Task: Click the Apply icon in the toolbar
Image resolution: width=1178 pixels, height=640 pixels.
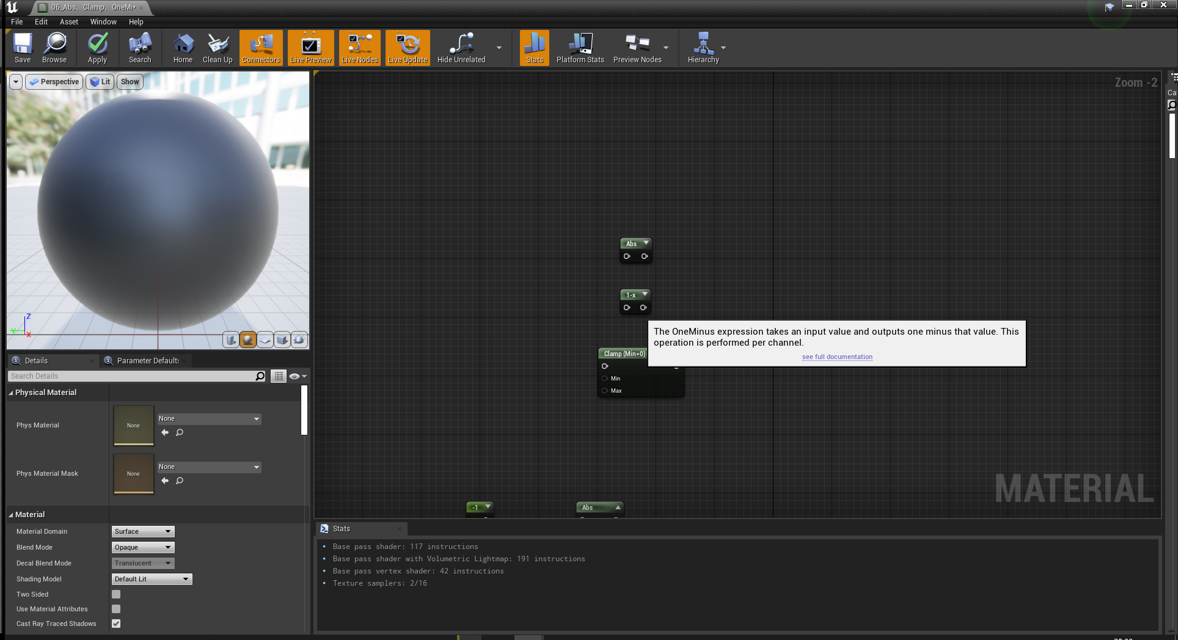Action: (97, 48)
